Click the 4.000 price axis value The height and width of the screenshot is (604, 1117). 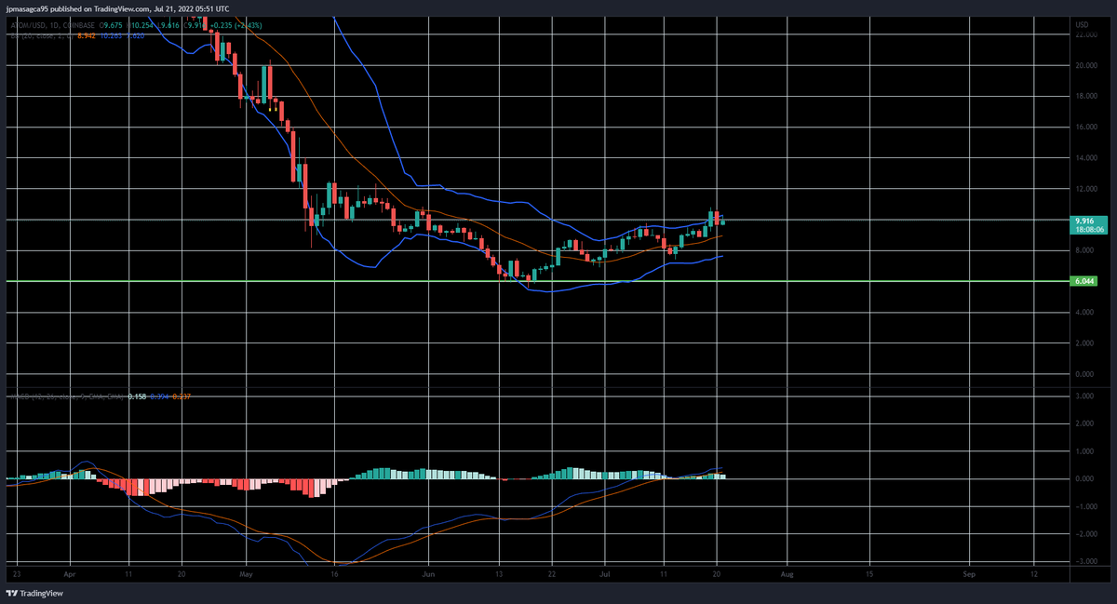[1085, 313]
